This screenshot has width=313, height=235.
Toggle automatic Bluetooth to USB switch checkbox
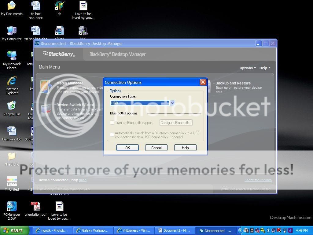tap(112, 135)
